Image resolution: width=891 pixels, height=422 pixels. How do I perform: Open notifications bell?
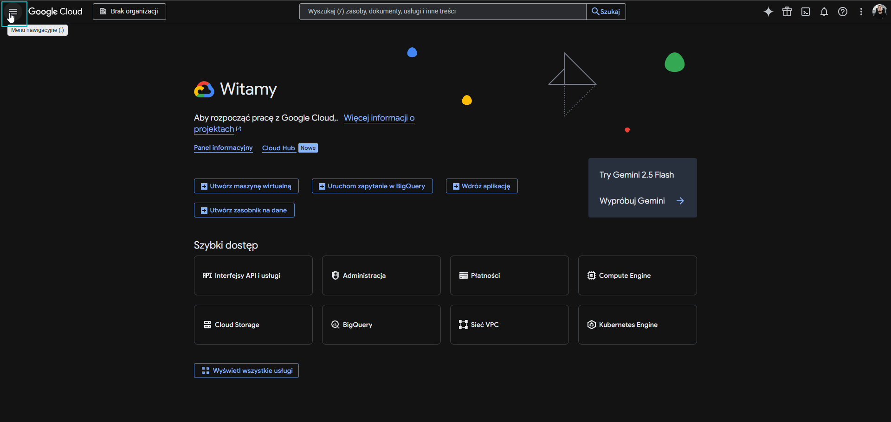point(824,12)
